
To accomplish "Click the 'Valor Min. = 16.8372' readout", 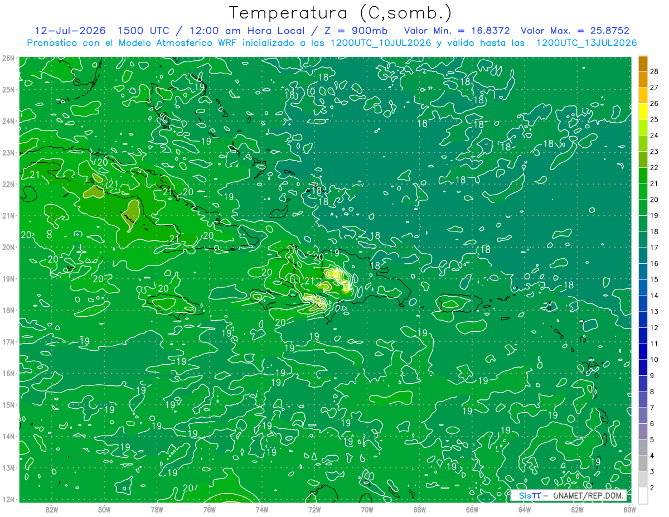I will click(456, 31).
